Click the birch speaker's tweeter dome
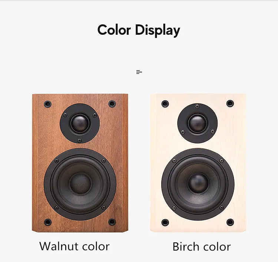This screenshot has width=278, height=262. click(x=197, y=123)
